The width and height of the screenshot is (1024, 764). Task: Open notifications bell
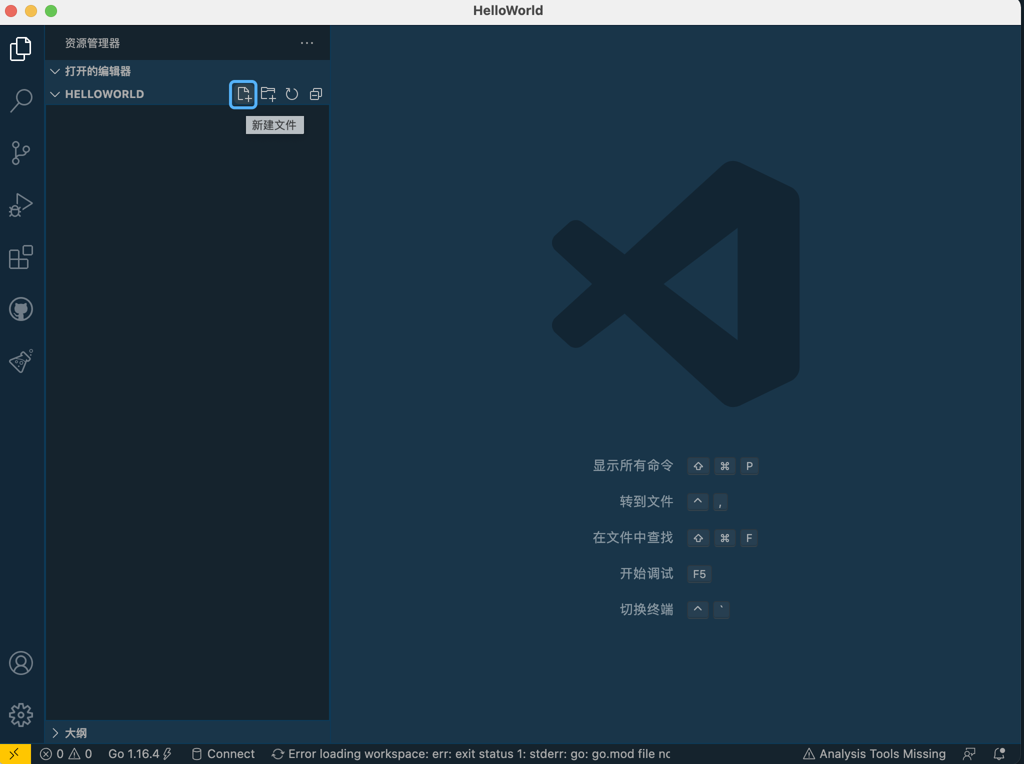999,753
